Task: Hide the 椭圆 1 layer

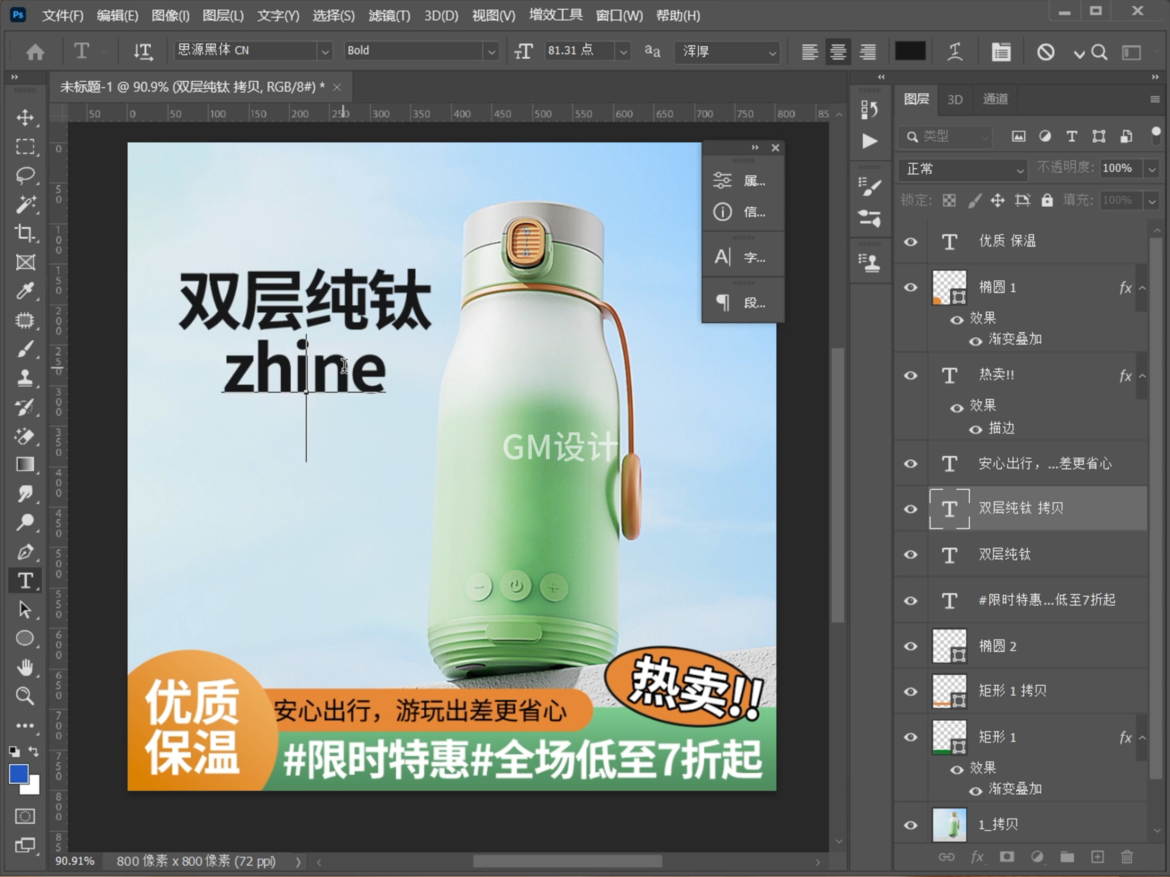Action: (910, 287)
